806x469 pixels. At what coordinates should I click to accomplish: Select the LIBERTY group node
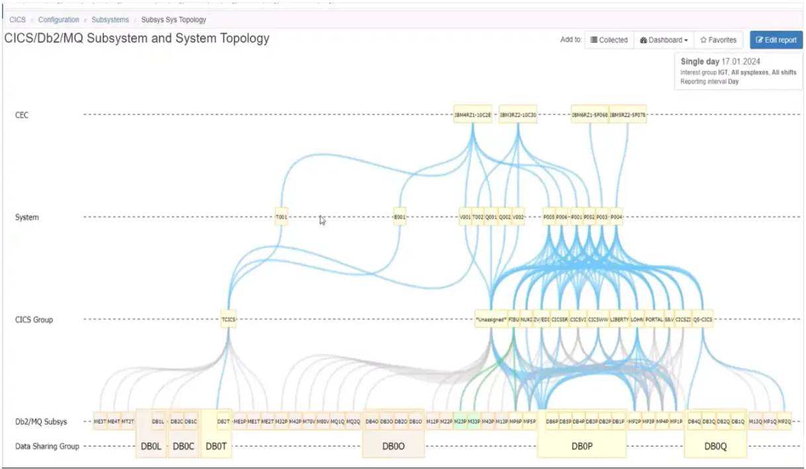click(x=619, y=320)
